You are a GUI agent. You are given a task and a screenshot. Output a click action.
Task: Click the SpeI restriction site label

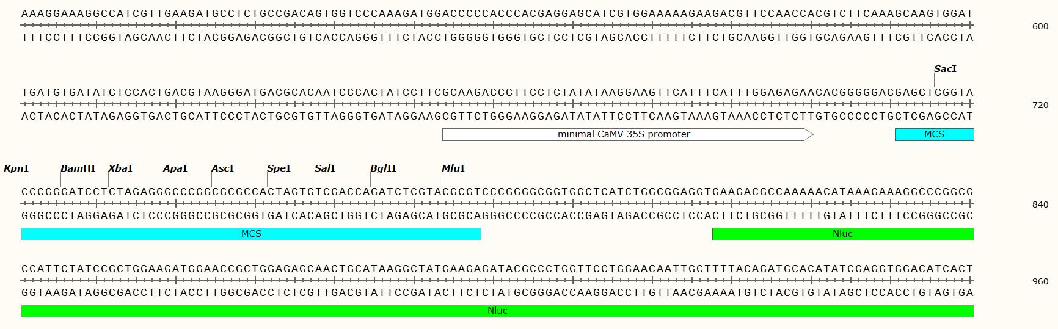coord(279,168)
